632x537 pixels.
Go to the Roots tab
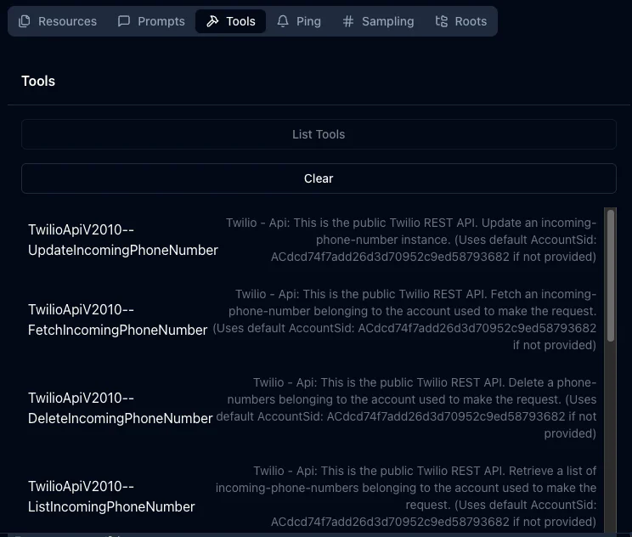click(x=461, y=21)
